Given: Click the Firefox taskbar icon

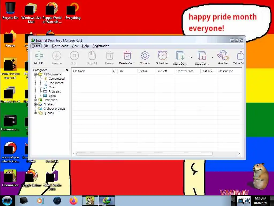Looking at the screenshot, I should pyautogui.click(x=73, y=201).
